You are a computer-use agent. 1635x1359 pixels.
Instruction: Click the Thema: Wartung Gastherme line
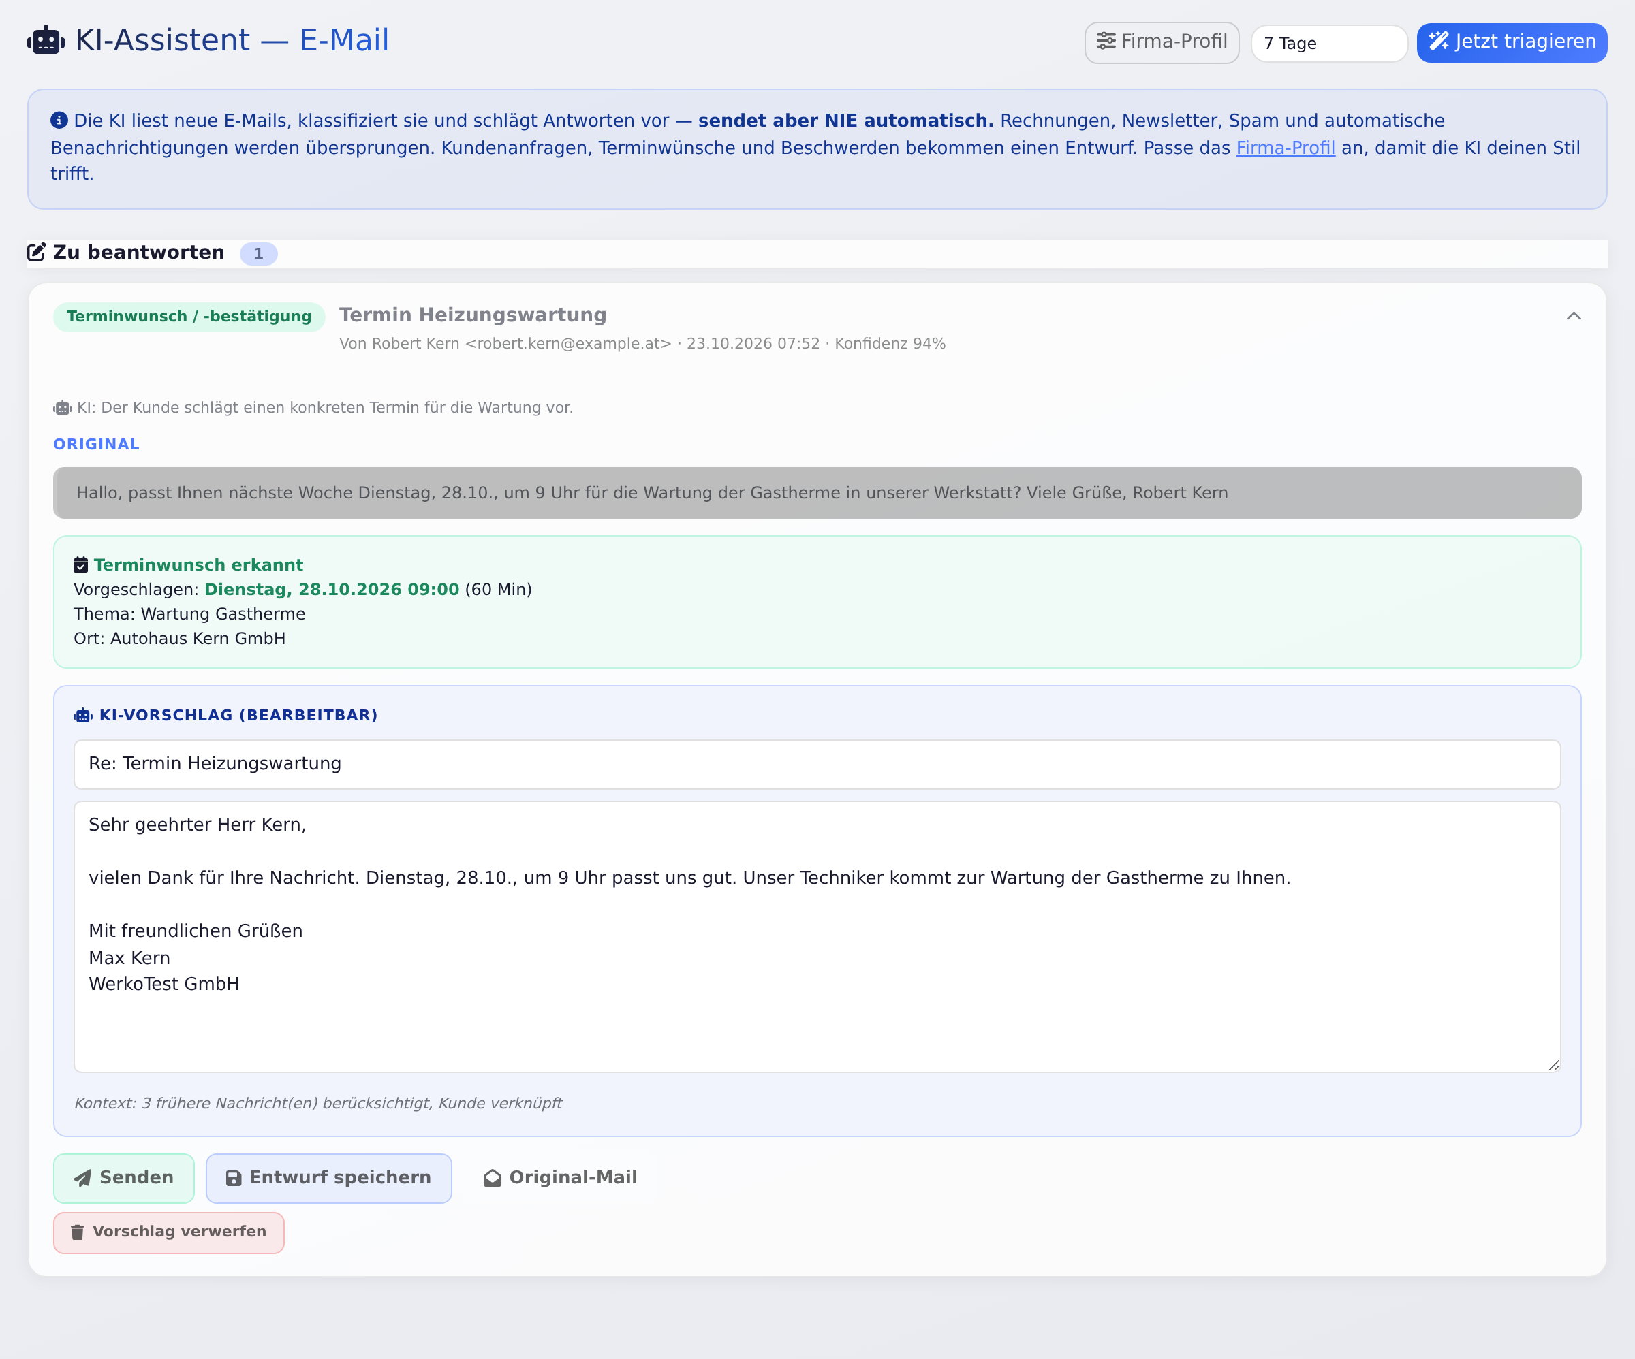[189, 614]
